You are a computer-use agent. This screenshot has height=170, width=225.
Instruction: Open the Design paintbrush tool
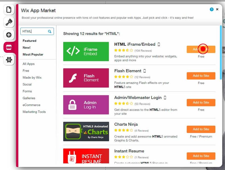click(9, 22)
